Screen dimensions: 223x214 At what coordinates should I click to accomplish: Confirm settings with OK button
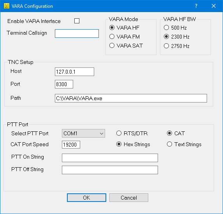pyautogui.click(x=86, y=198)
